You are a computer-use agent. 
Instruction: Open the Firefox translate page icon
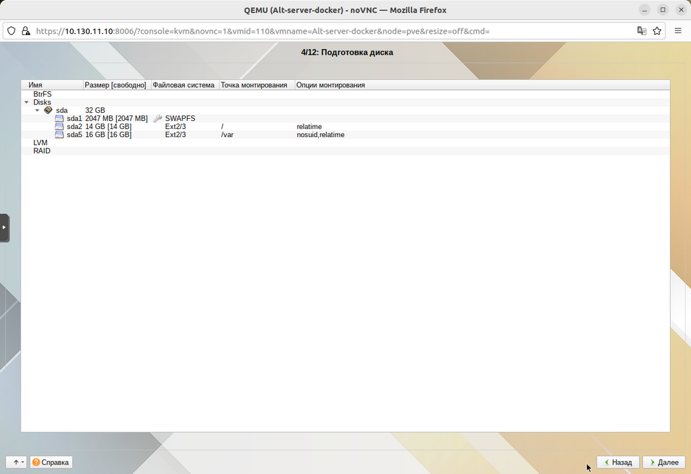(x=642, y=31)
